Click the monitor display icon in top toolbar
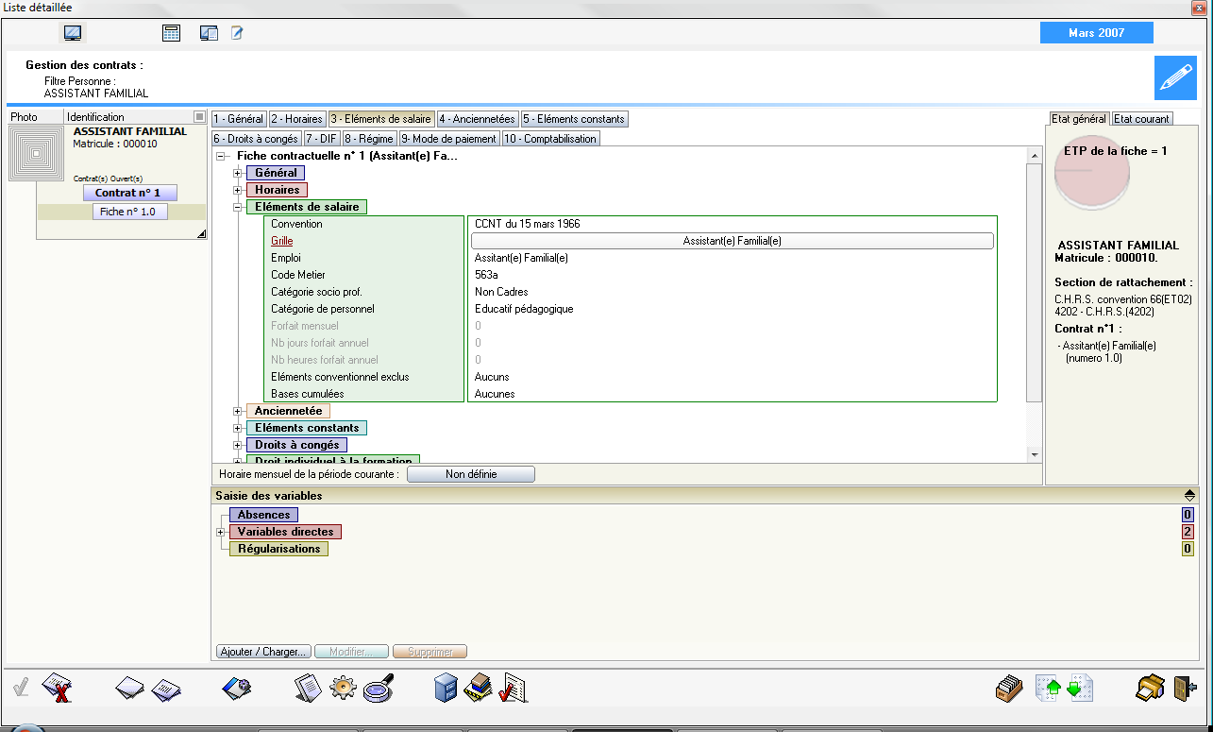Screen dimensions: 1213x732 [x=73, y=33]
